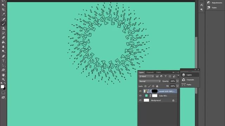Collapse the Layers panel with double arrows
Image resolution: width=225 pixels, height=126 pixels.
click(x=173, y=72)
